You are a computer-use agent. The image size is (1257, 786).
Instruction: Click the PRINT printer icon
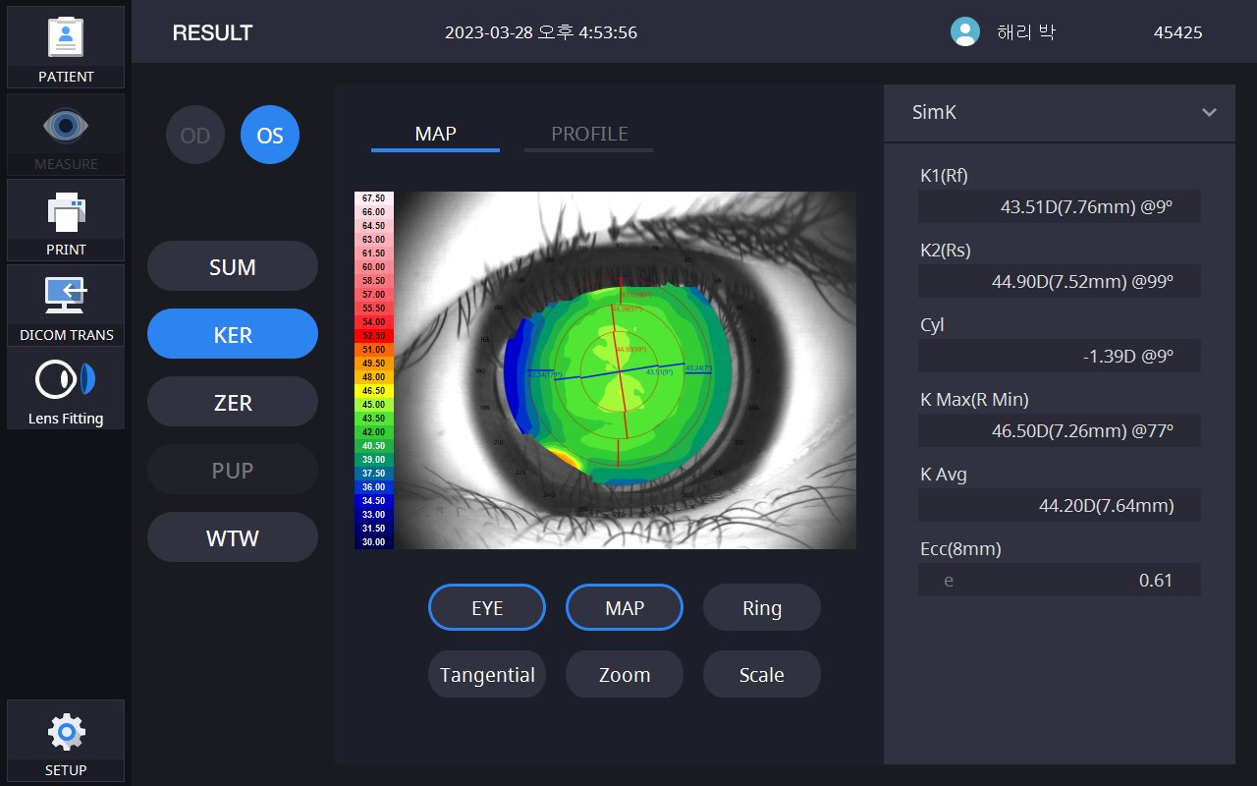tap(66, 210)
